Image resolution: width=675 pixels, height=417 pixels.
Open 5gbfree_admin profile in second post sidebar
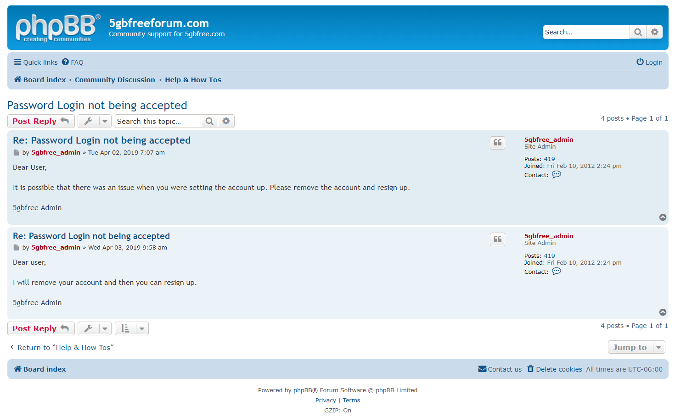tap(549, 236)
